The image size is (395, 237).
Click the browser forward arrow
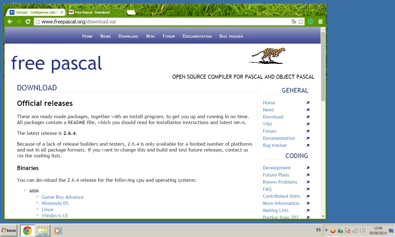tap(19, 22)
